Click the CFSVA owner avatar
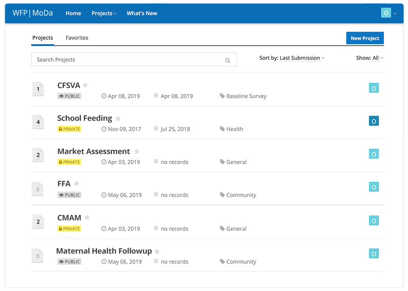 [373, 88]
